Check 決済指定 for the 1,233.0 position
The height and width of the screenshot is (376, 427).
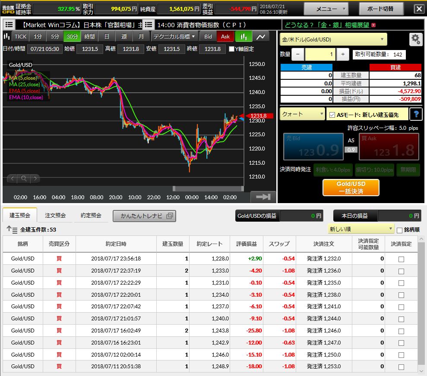(x=401, y=271)
